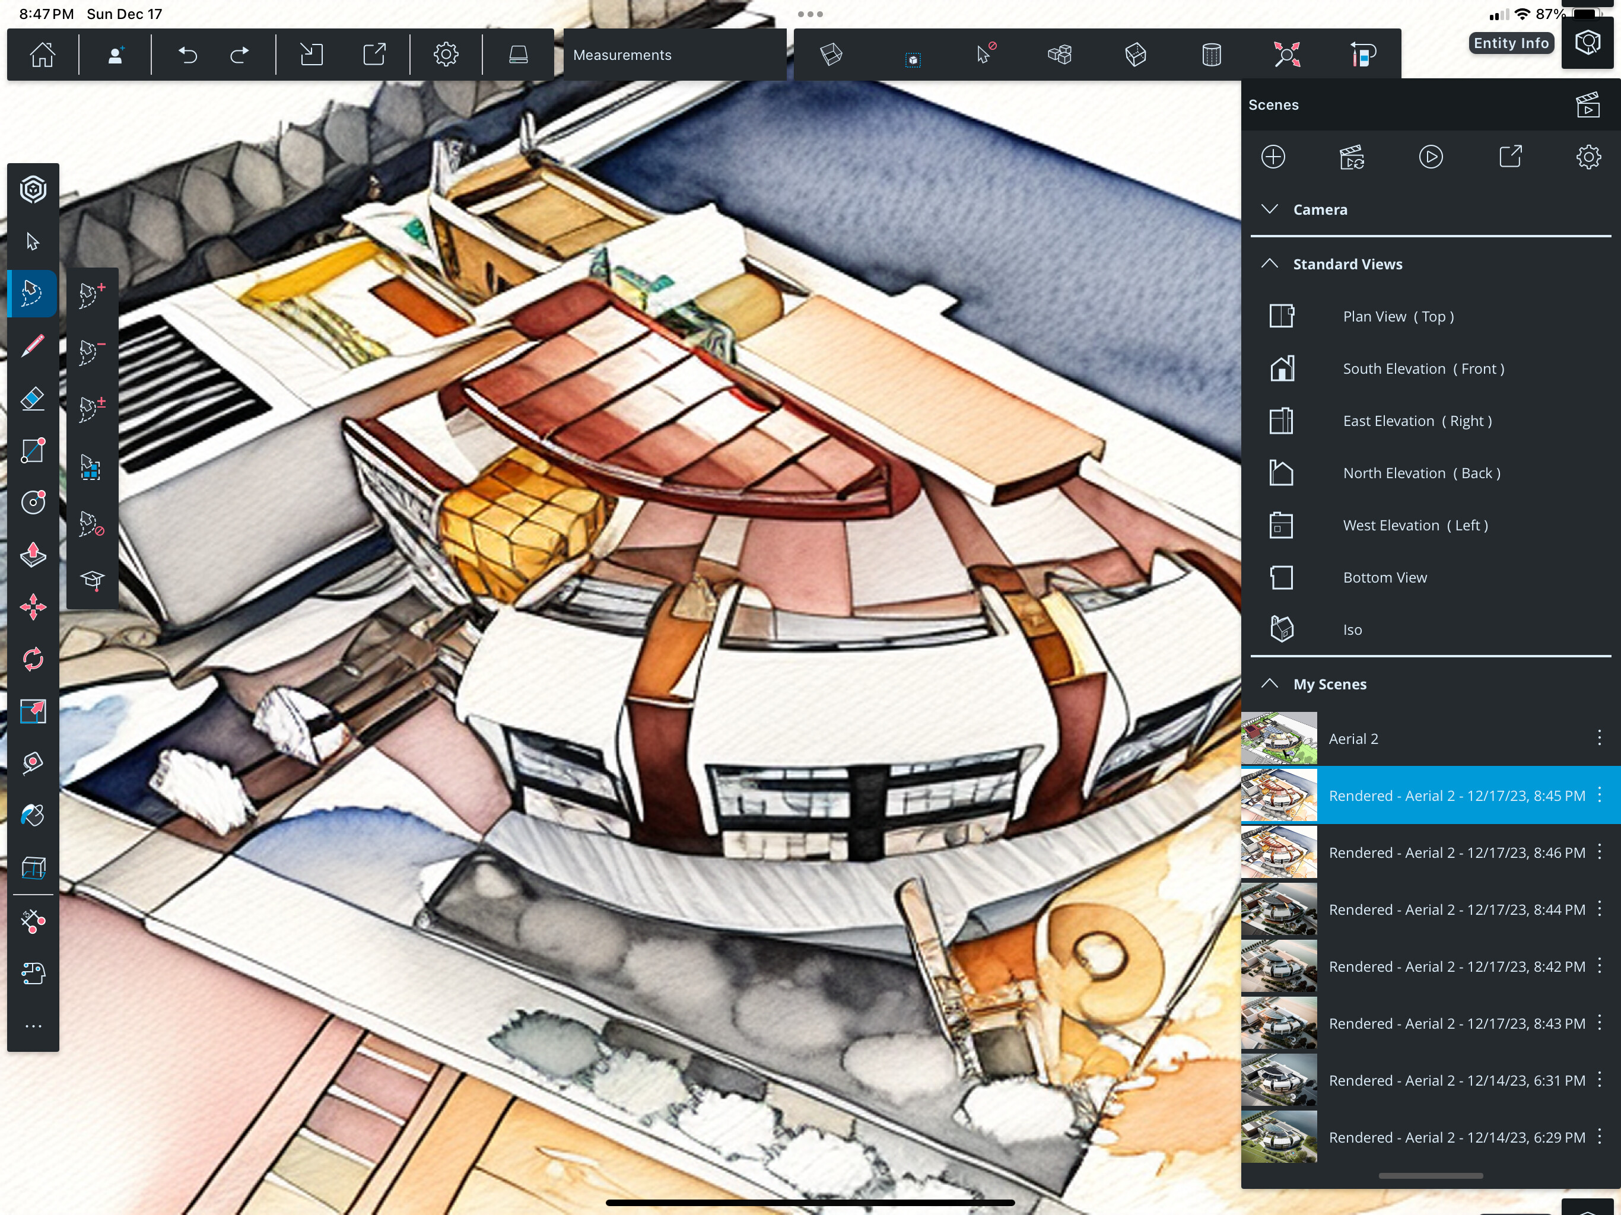Screen dimensions: 1621x1215
Task: Select the Pencil line drawing tool
Action: tap(33, 346)
